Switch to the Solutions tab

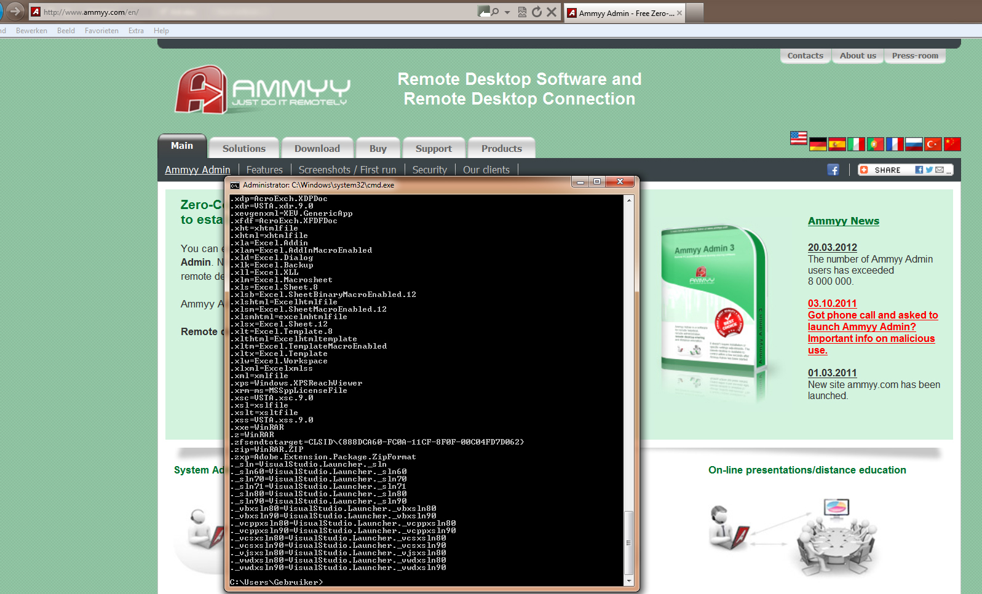244,148
